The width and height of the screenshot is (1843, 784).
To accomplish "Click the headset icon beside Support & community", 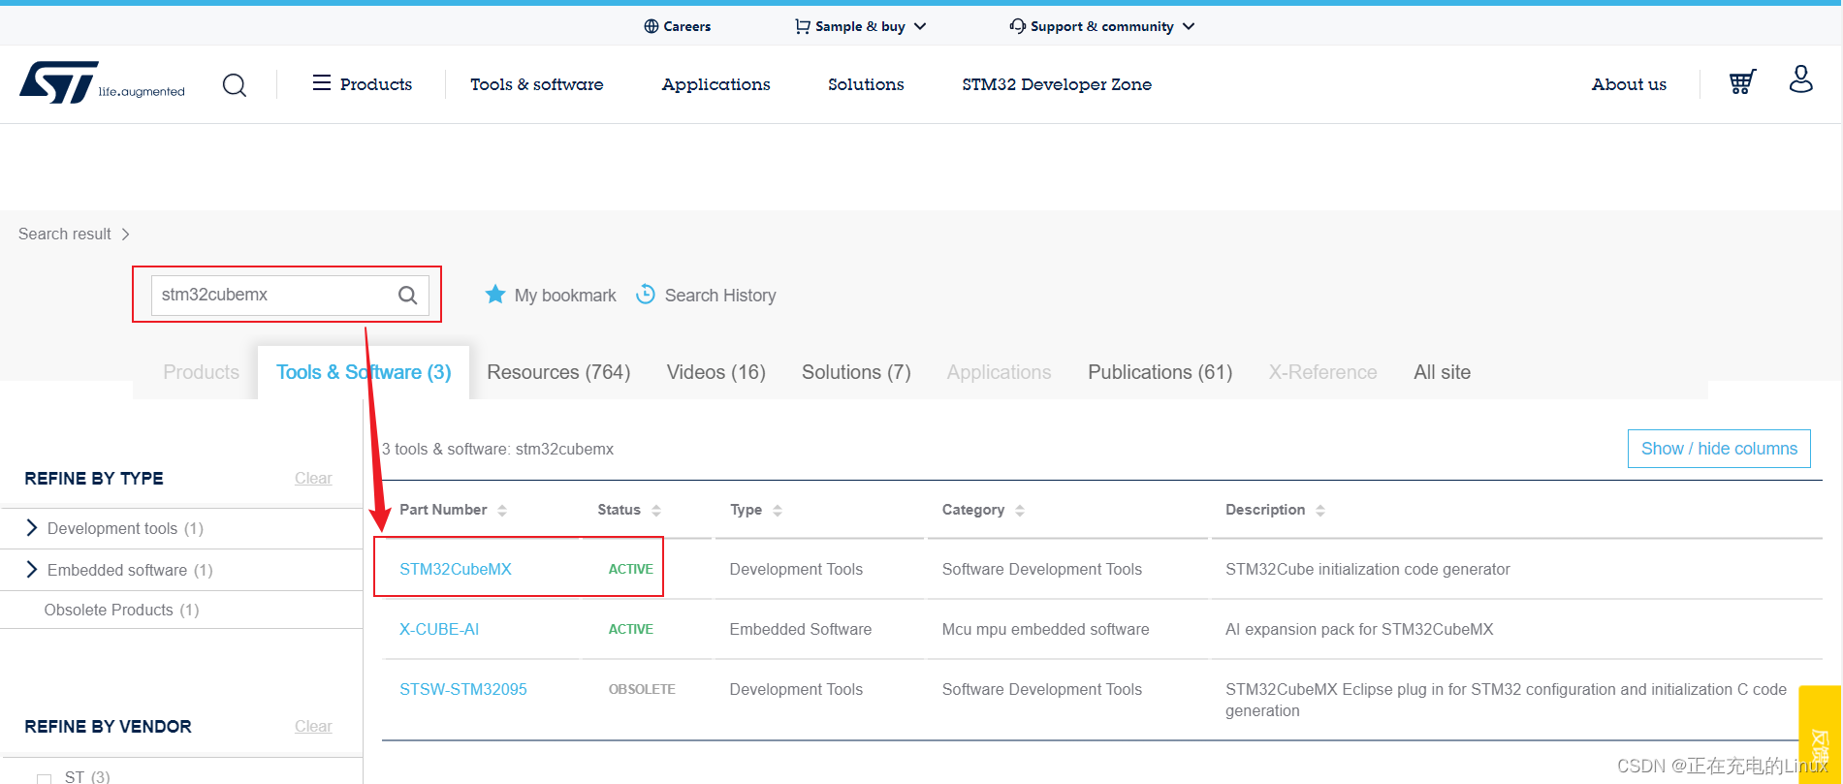I will click(x=1017, y=26).
